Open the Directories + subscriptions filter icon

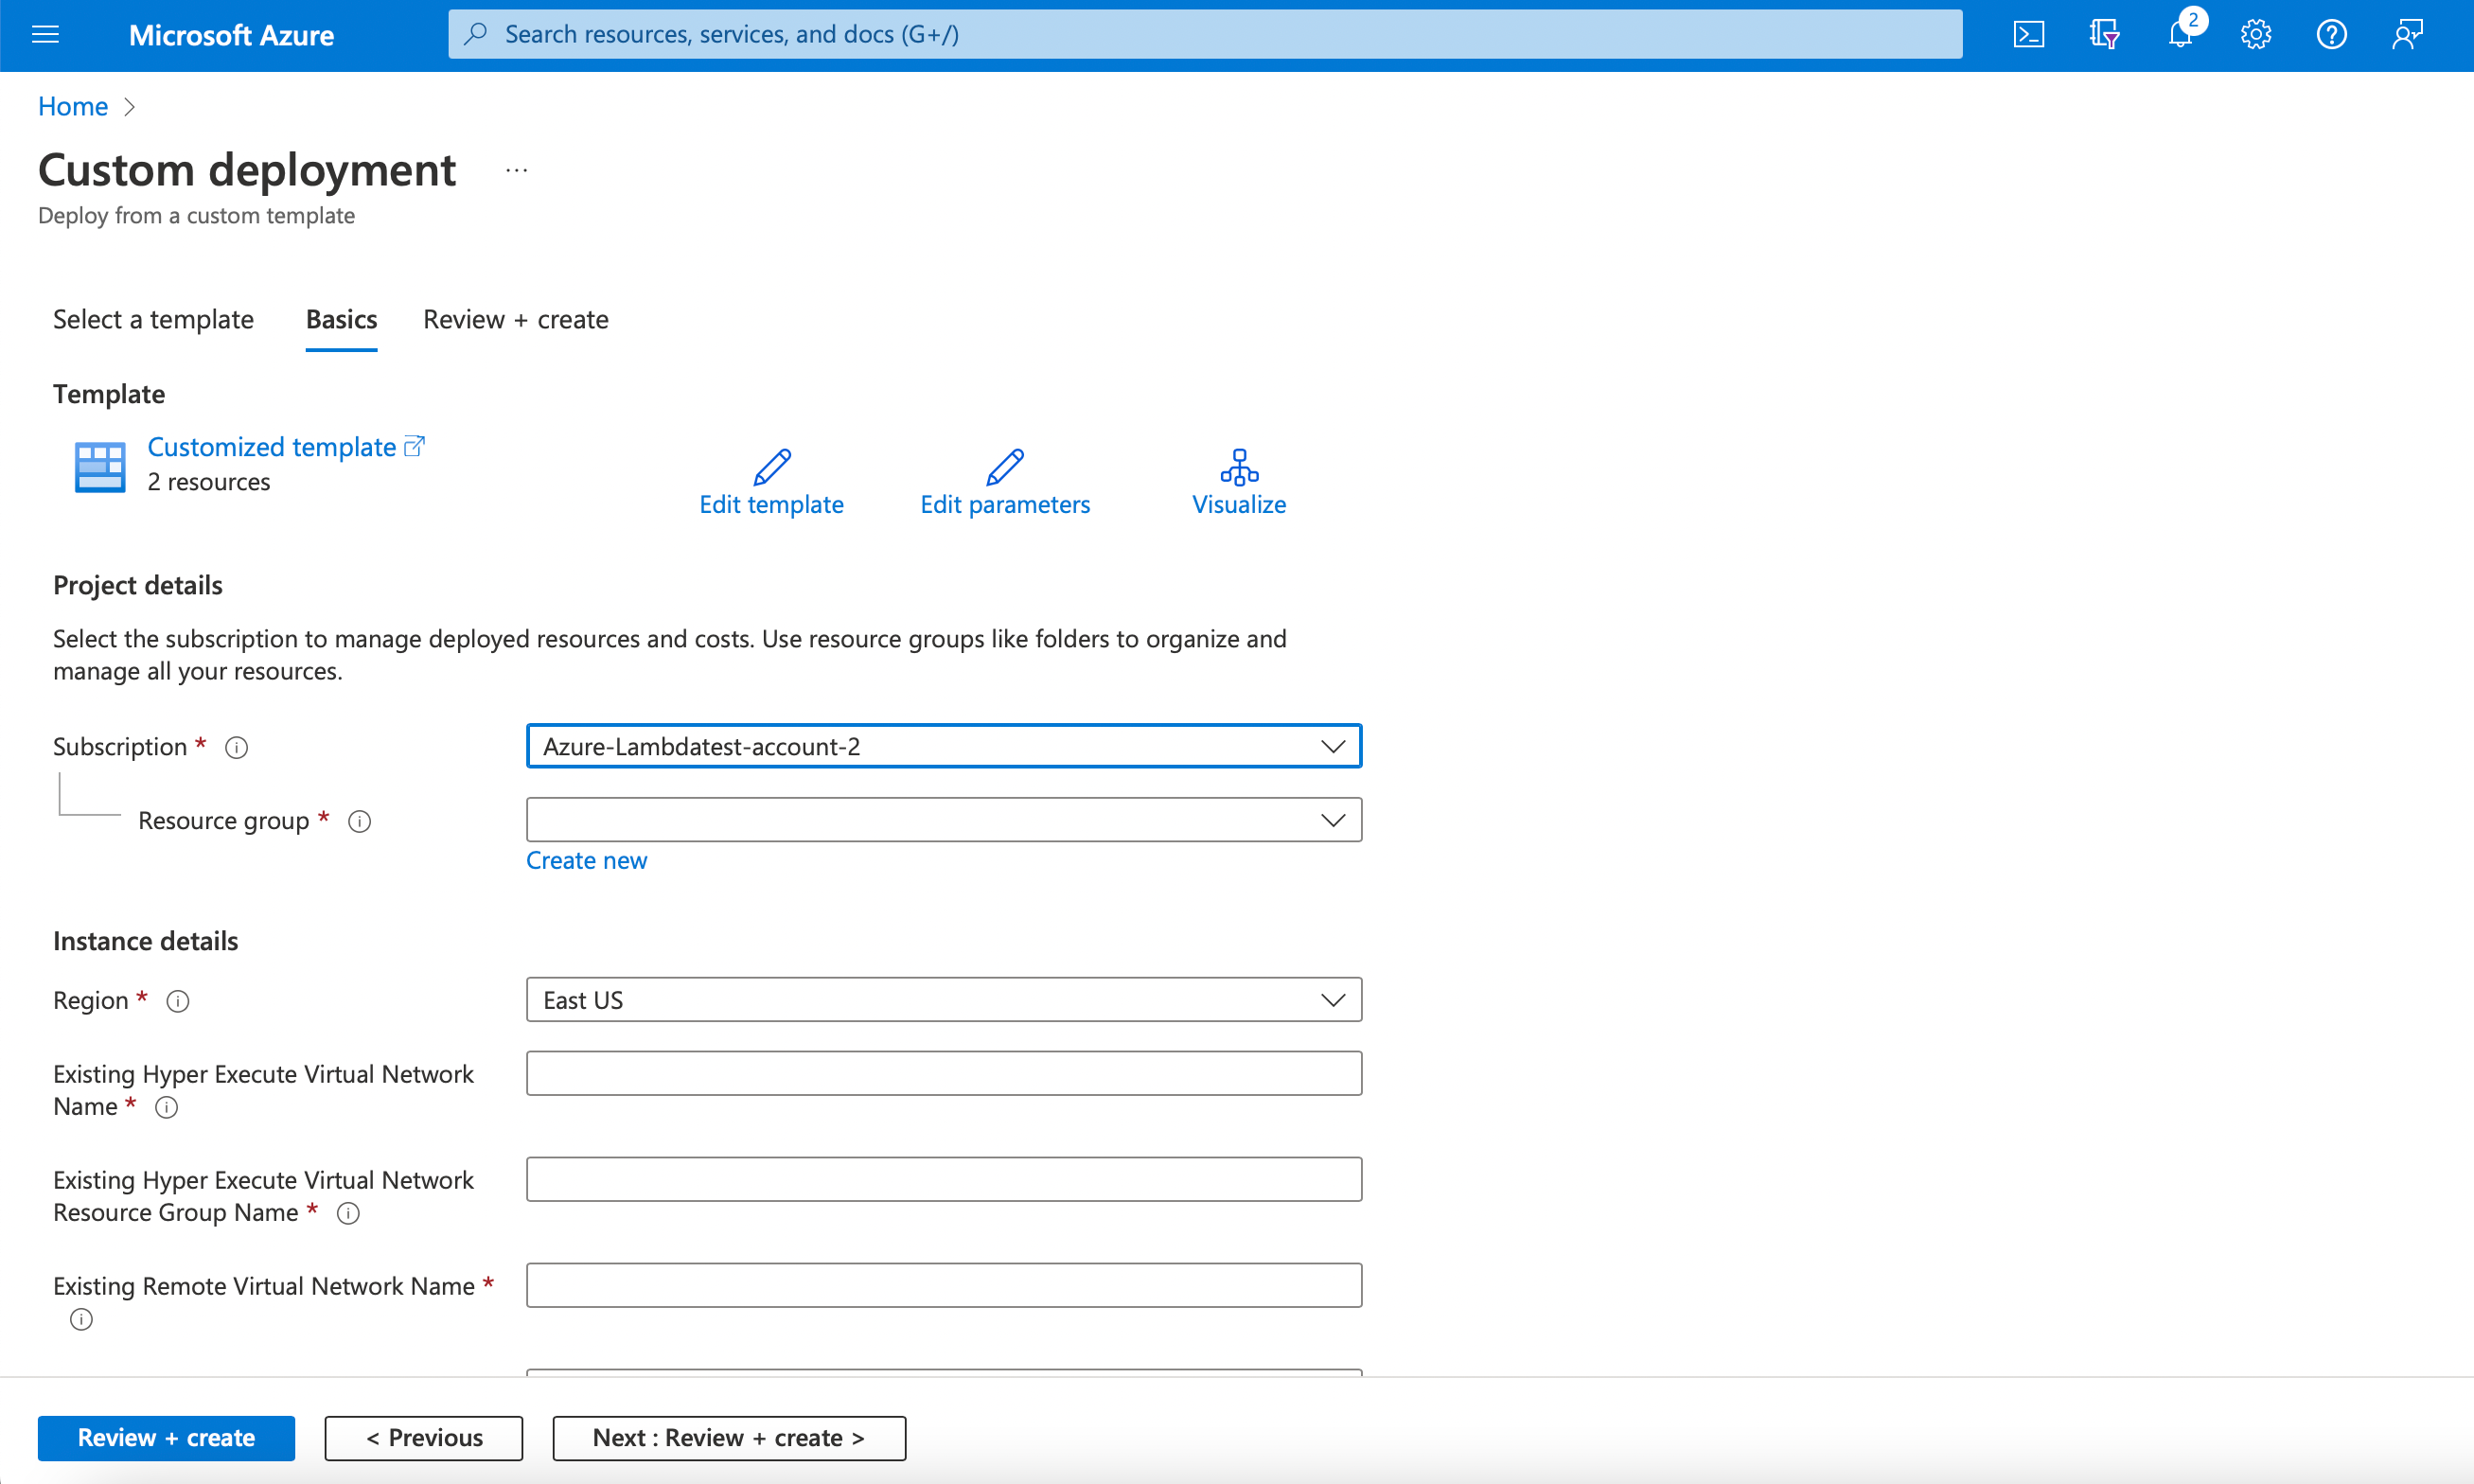[2104, 35]
